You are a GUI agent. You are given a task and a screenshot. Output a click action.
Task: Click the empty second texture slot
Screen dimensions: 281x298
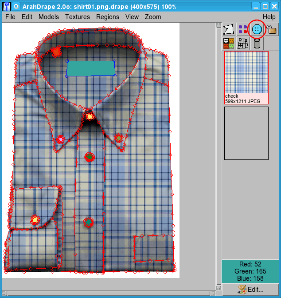coord(246,133)
